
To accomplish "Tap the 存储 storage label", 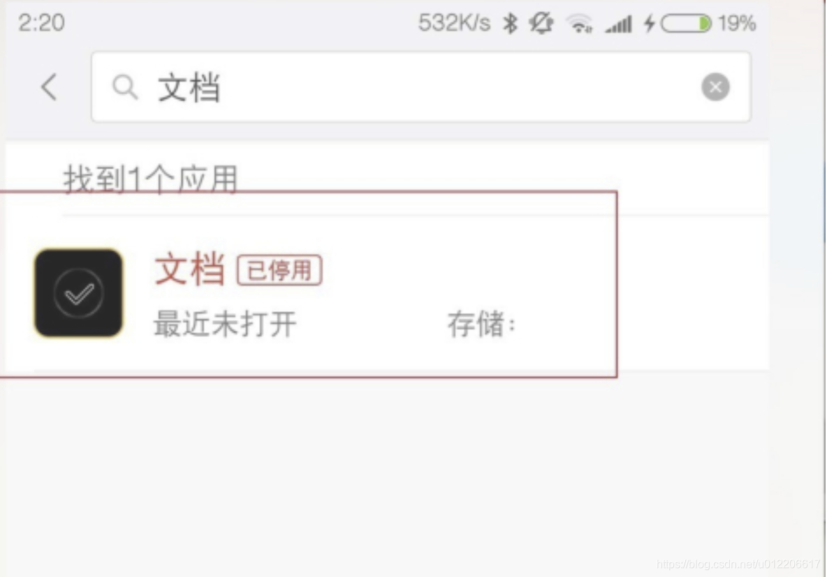I will [481, 324].
